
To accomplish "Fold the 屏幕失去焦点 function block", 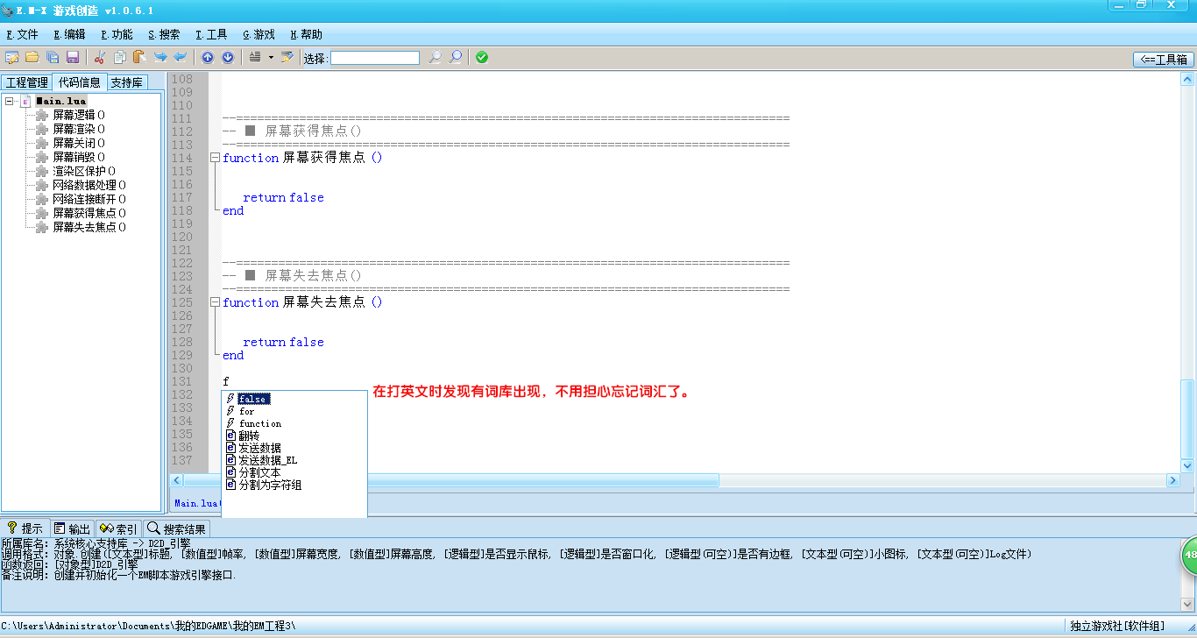I will pos(215,302).
